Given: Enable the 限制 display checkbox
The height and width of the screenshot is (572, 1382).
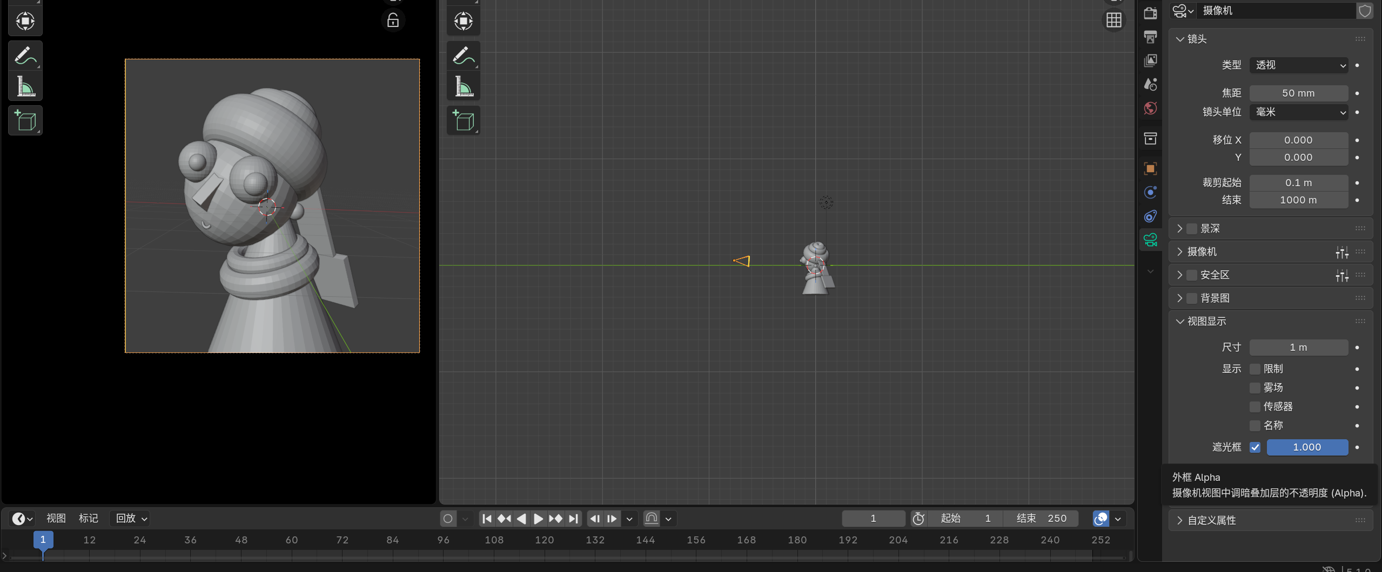Looking at the screenshot, I should 1254,369.
